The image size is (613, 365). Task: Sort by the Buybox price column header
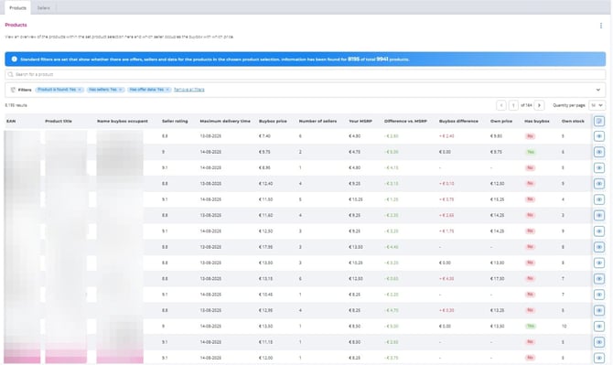[x=273, y=121]
